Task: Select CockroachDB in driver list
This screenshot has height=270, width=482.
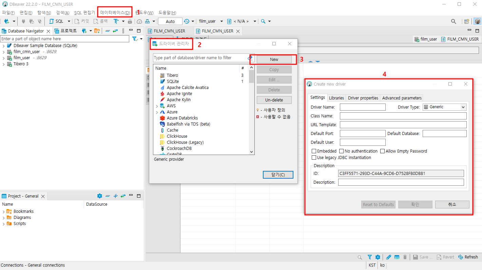Action: [179, 149]
